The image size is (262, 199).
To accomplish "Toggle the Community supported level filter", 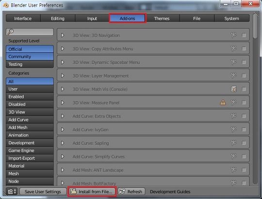I will [x=30, y=57].
